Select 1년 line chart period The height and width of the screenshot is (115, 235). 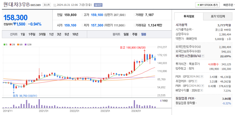(x=51, y=34)
